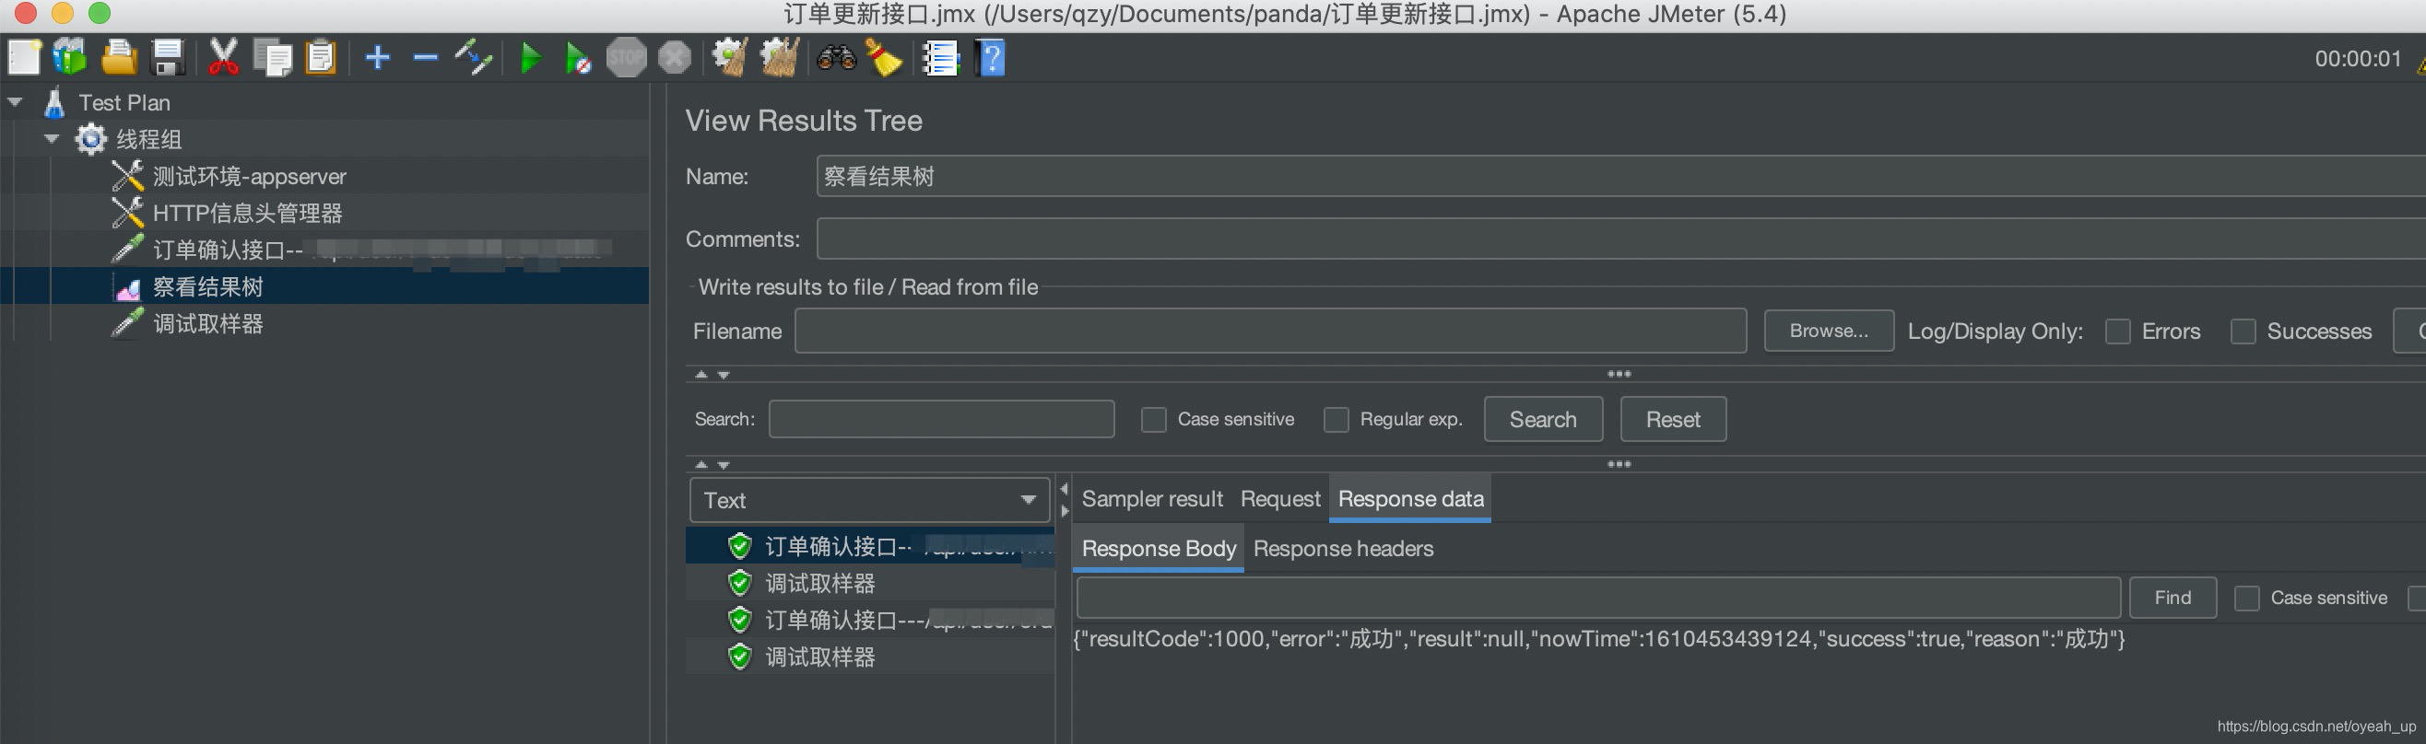Click the Browse... button

tap(1829, 331)
